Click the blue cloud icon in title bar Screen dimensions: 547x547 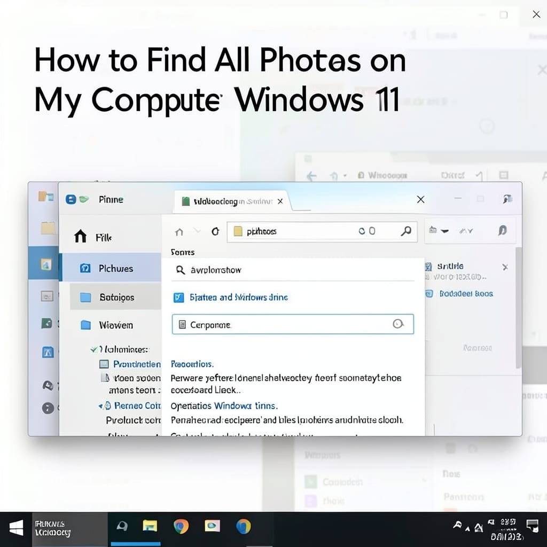(71, 200)
